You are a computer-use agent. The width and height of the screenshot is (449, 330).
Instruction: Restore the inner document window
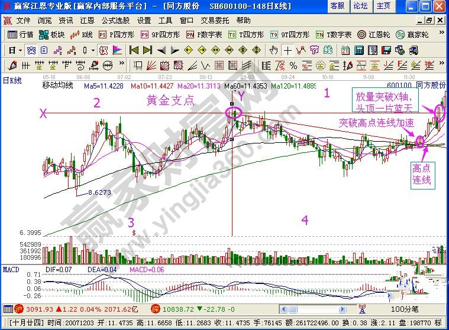[429, 21]
